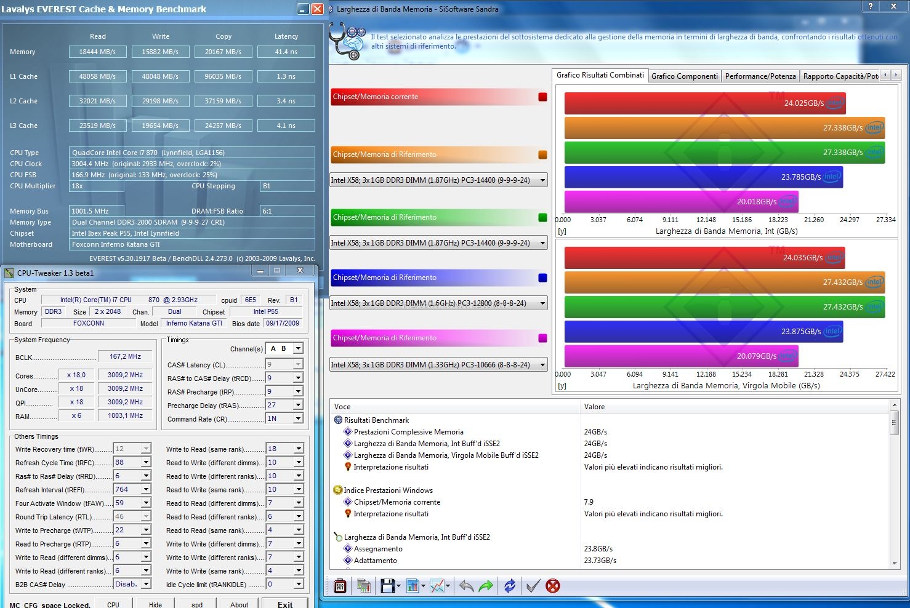
Task: Click the results list vertical scrollbar in Sandra
Action: click(x=895, y=484)
